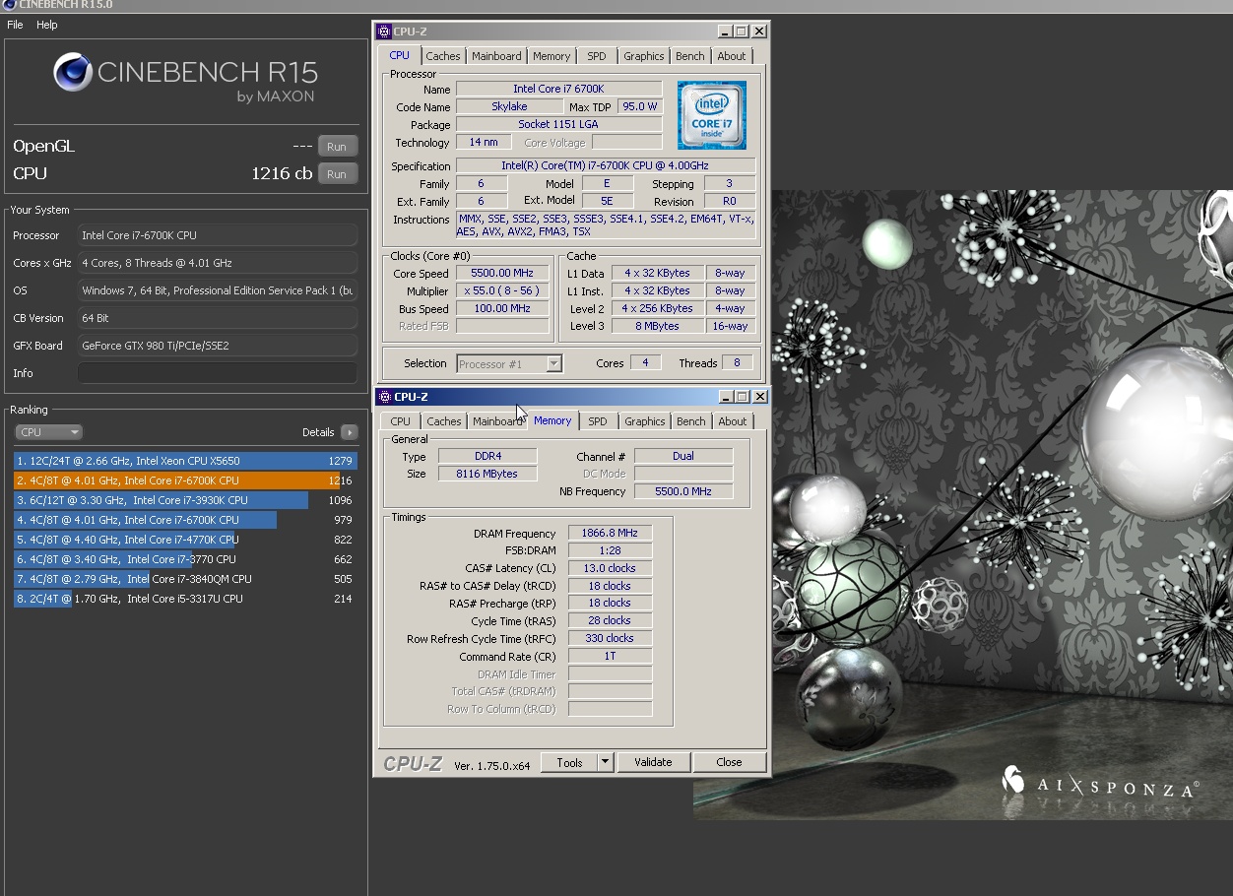Screen dimensions: 1233x896
Task: Click the Validate button
Action: point(653,762)
